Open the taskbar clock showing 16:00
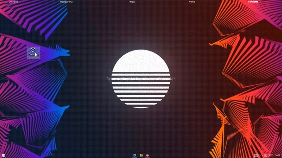 278,155
